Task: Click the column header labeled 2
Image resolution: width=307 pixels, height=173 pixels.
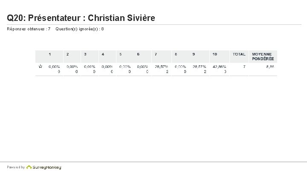Action: (x=67, y=54)
